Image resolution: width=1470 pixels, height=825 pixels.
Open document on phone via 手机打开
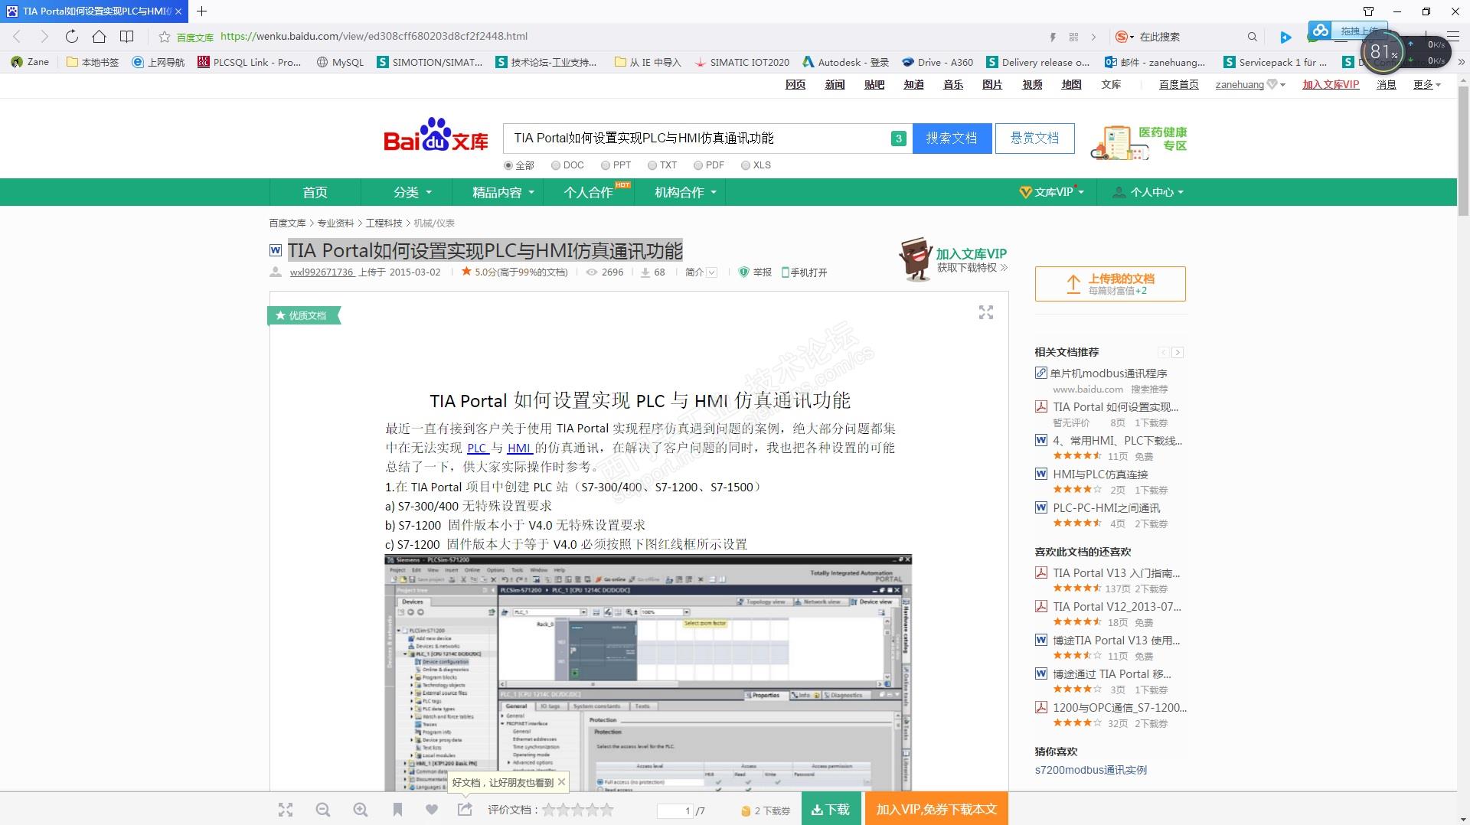tap(804, 272)
